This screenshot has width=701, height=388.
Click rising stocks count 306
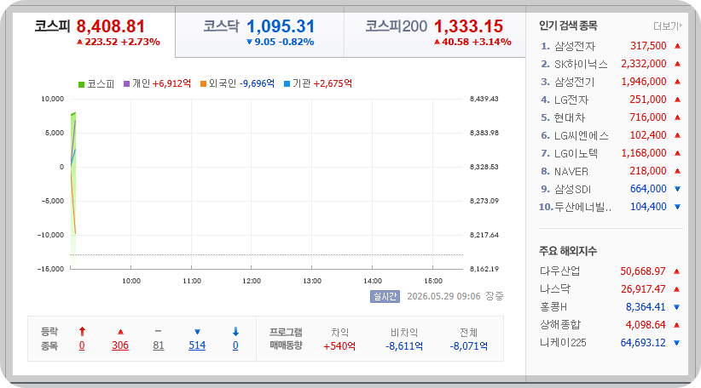[120, 345]
